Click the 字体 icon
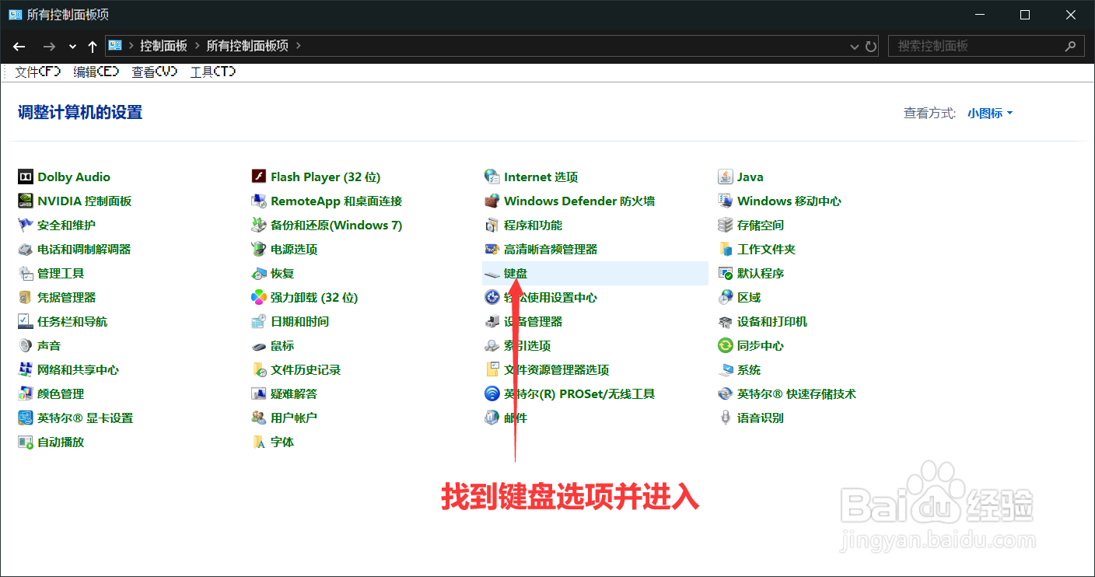Screen dimensions: 1095x577 [259, 442]
